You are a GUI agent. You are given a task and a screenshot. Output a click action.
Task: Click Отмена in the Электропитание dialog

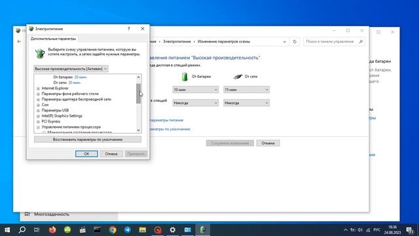click(x=111, y=154)
